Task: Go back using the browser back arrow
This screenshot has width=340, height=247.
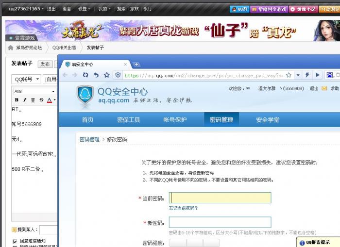Action: pyautogui.click(x=65, y=75)
